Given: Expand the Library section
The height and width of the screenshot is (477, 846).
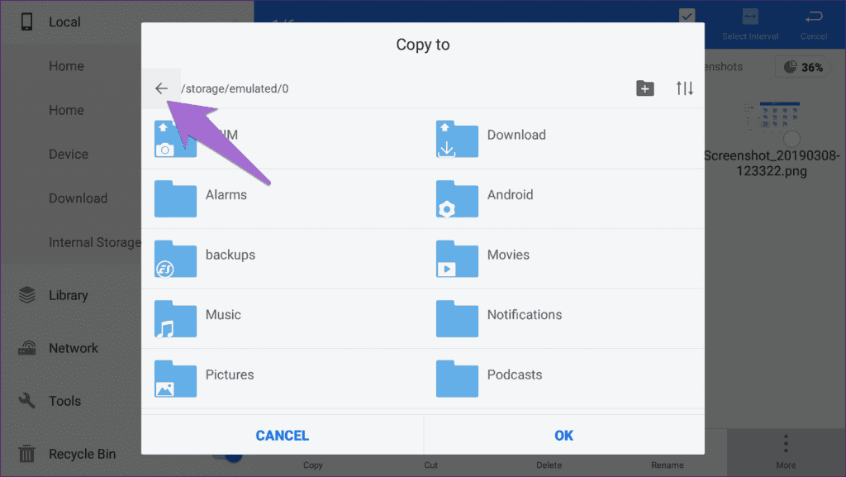Looking at the screenshot, I should click(x=68, y=295).
